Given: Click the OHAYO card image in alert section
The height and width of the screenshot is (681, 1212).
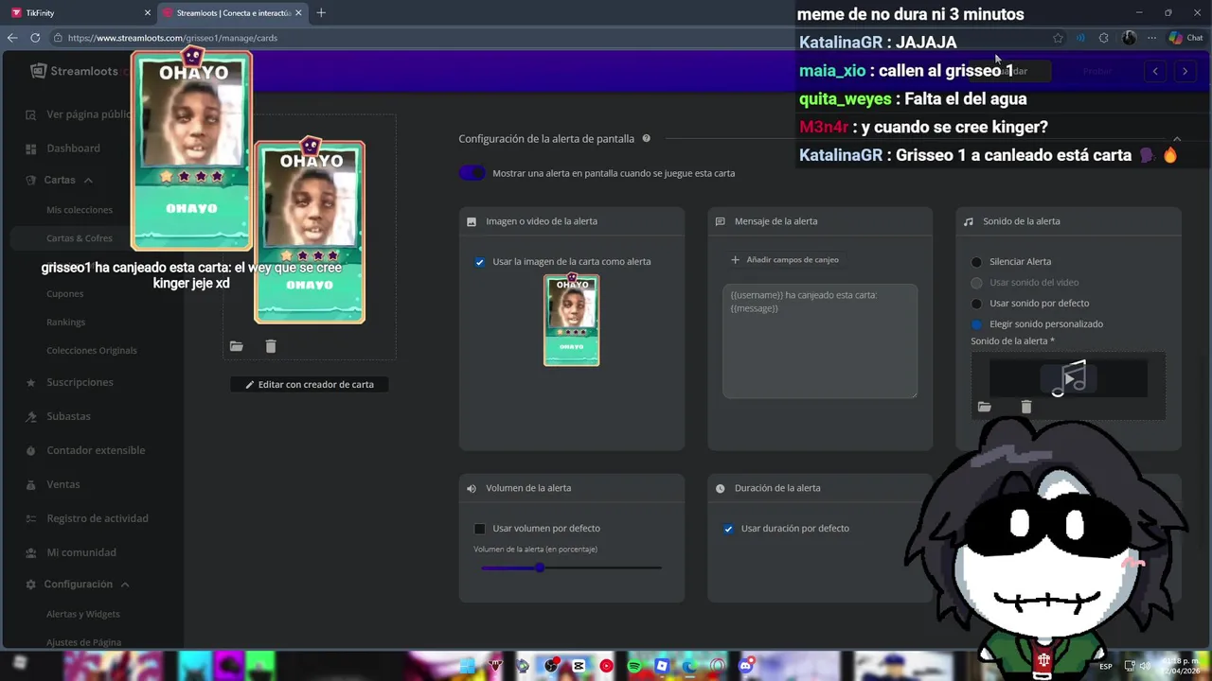Looking at the screenshot, I should [572, 320].
